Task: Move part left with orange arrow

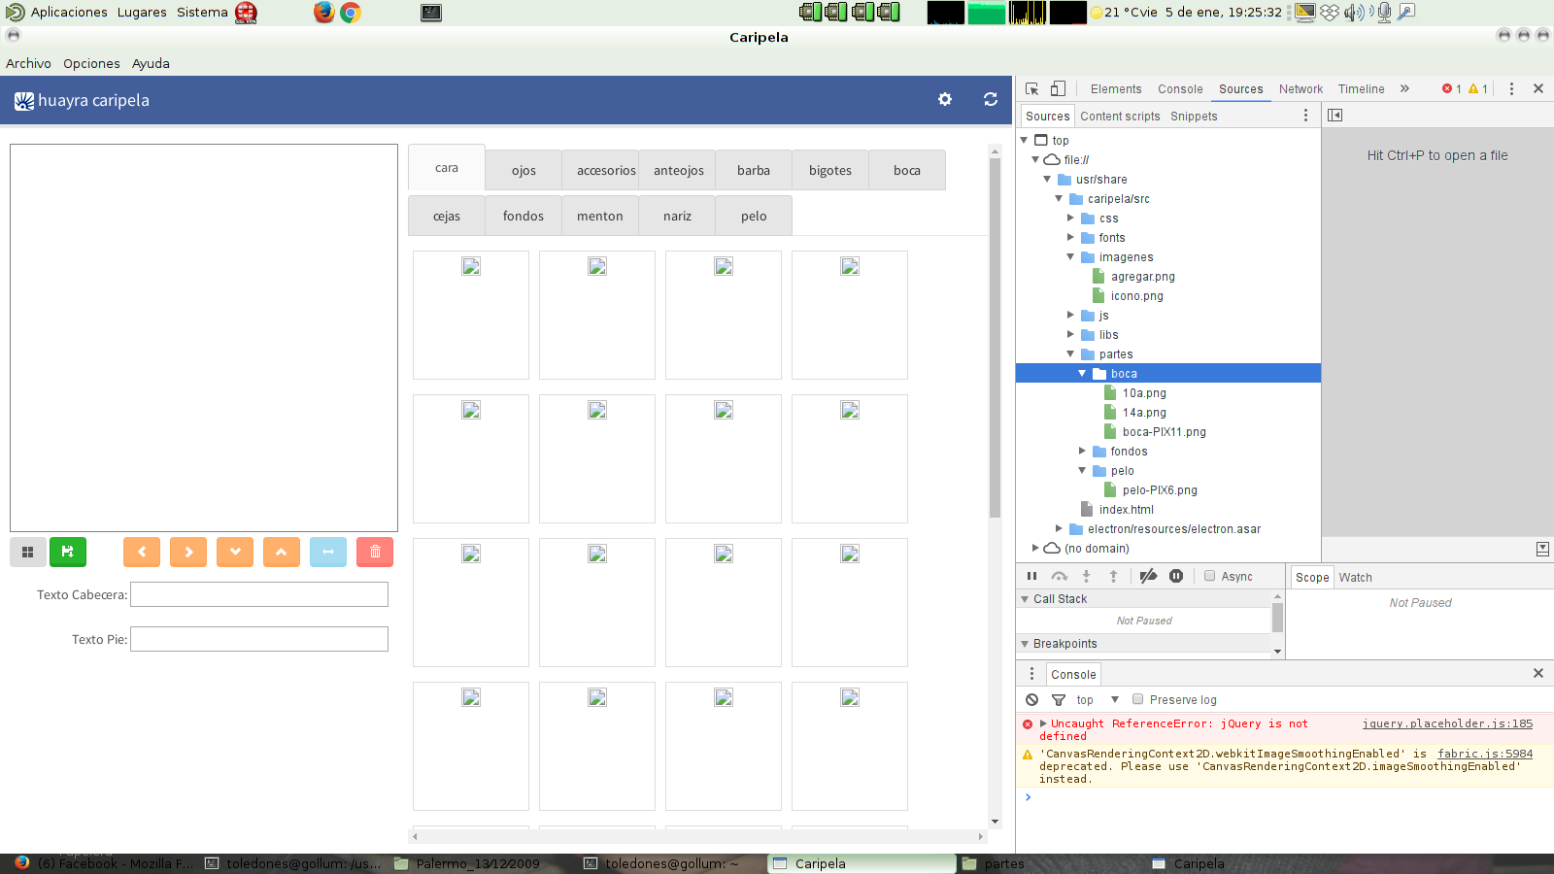Action: click(142, 552)
